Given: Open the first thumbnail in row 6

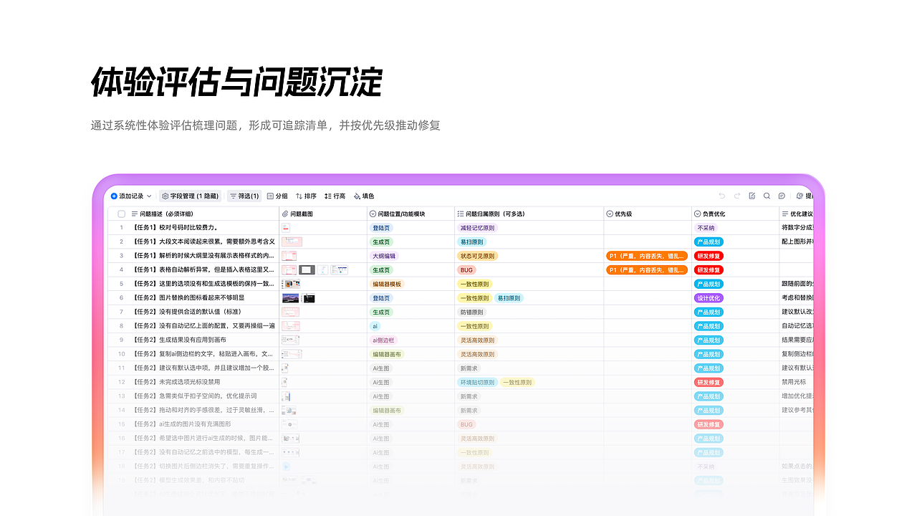Looking at the screenshot, I should (x=290, y=297).
